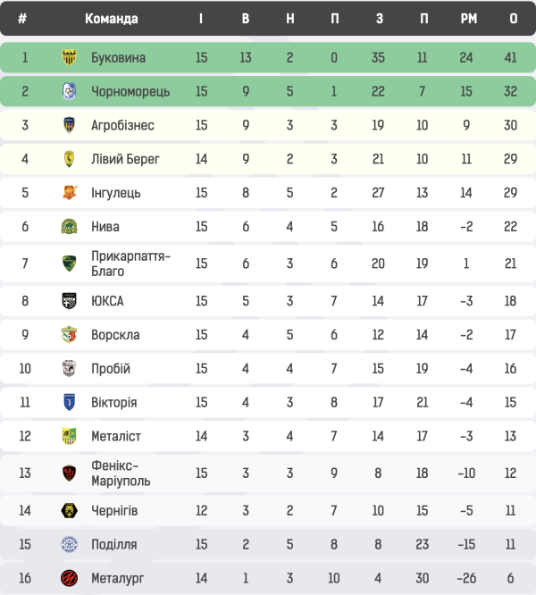Open the Прикарпаття-Благо team name
536x595 pixels.
pyautogui.click(x=130, y=264)
